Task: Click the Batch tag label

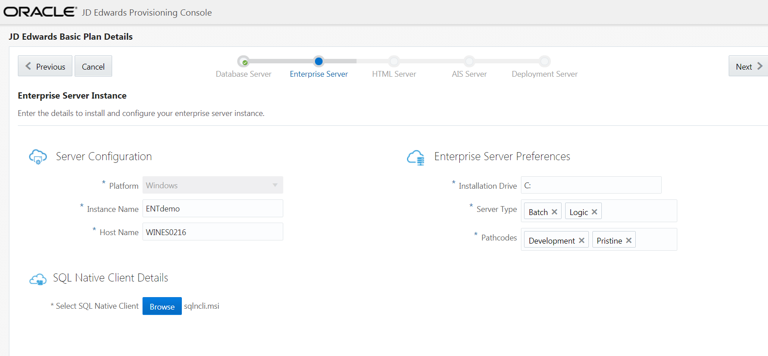Action: point(538,212)
